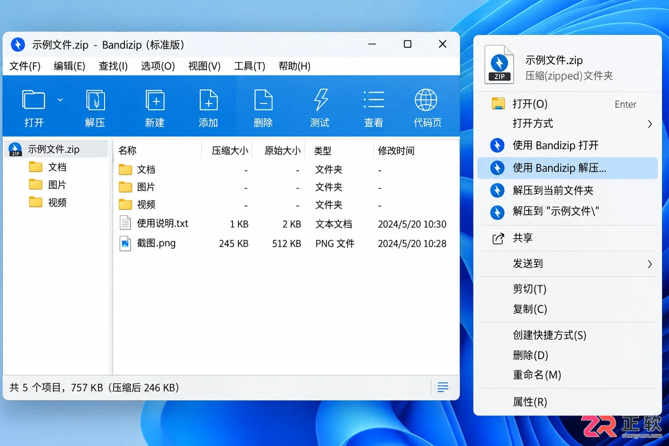Screen dimensions: 669x446
Task: Click the ZIP file icon in context menu header
Action: 499,64
